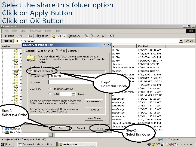This screenshot has height=147, width=196.
Task: Click the Caching button
Action: click(94, 110)
